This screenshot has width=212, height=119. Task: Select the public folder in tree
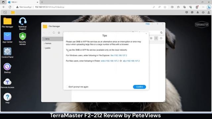[x=48, y=48]
